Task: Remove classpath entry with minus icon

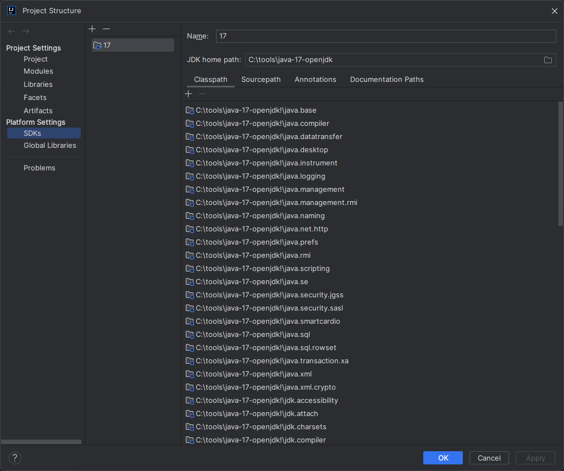Action: tap(202, 94)
